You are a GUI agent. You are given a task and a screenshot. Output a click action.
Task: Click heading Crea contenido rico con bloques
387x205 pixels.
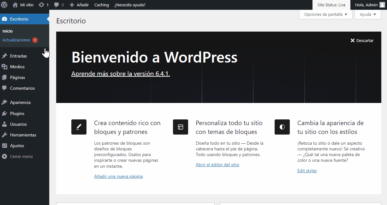[x=127, y=127]
